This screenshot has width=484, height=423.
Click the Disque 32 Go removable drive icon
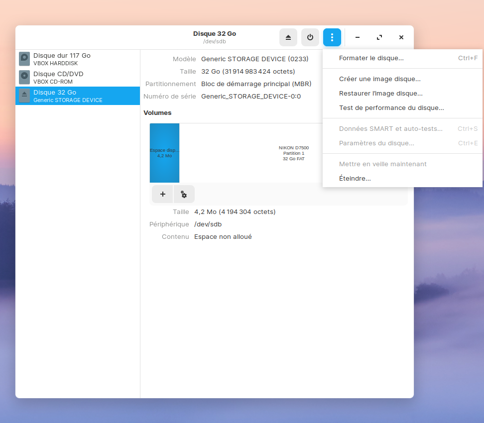(24, 96)
